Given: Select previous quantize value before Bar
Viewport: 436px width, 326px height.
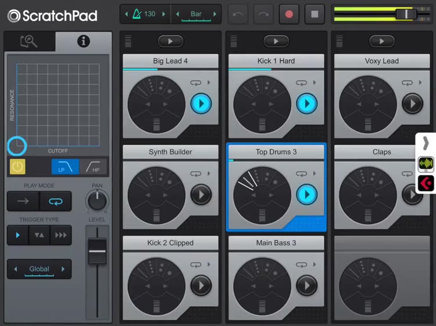Looking at the screenshot, I should point(178,14).
